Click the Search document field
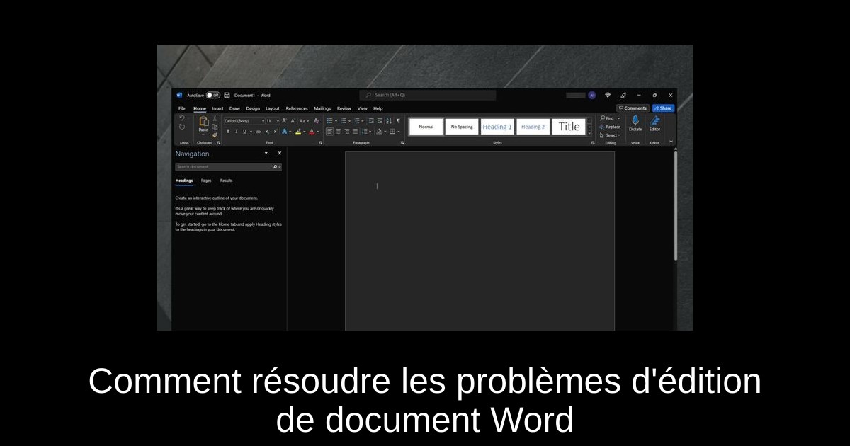Image resolution: width=850 pixels, height=446 pixels. pos(228,167)
